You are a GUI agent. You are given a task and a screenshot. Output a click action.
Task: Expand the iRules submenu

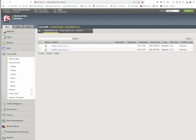(34, 78)
